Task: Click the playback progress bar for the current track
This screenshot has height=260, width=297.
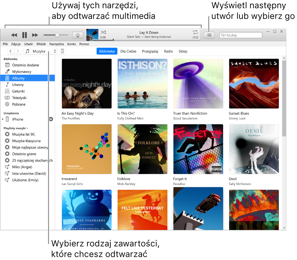Action: click(x=150, y=40)
